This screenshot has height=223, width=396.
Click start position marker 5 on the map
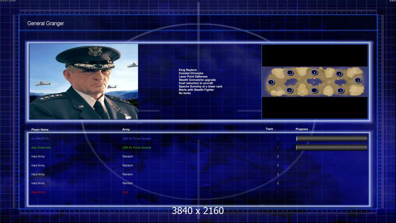[x=340, y=91]
